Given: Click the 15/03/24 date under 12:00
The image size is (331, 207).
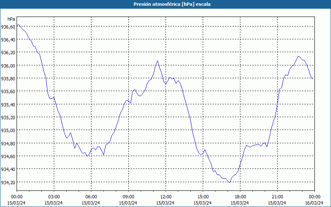Looking at the screenshot, I should 165,203.
